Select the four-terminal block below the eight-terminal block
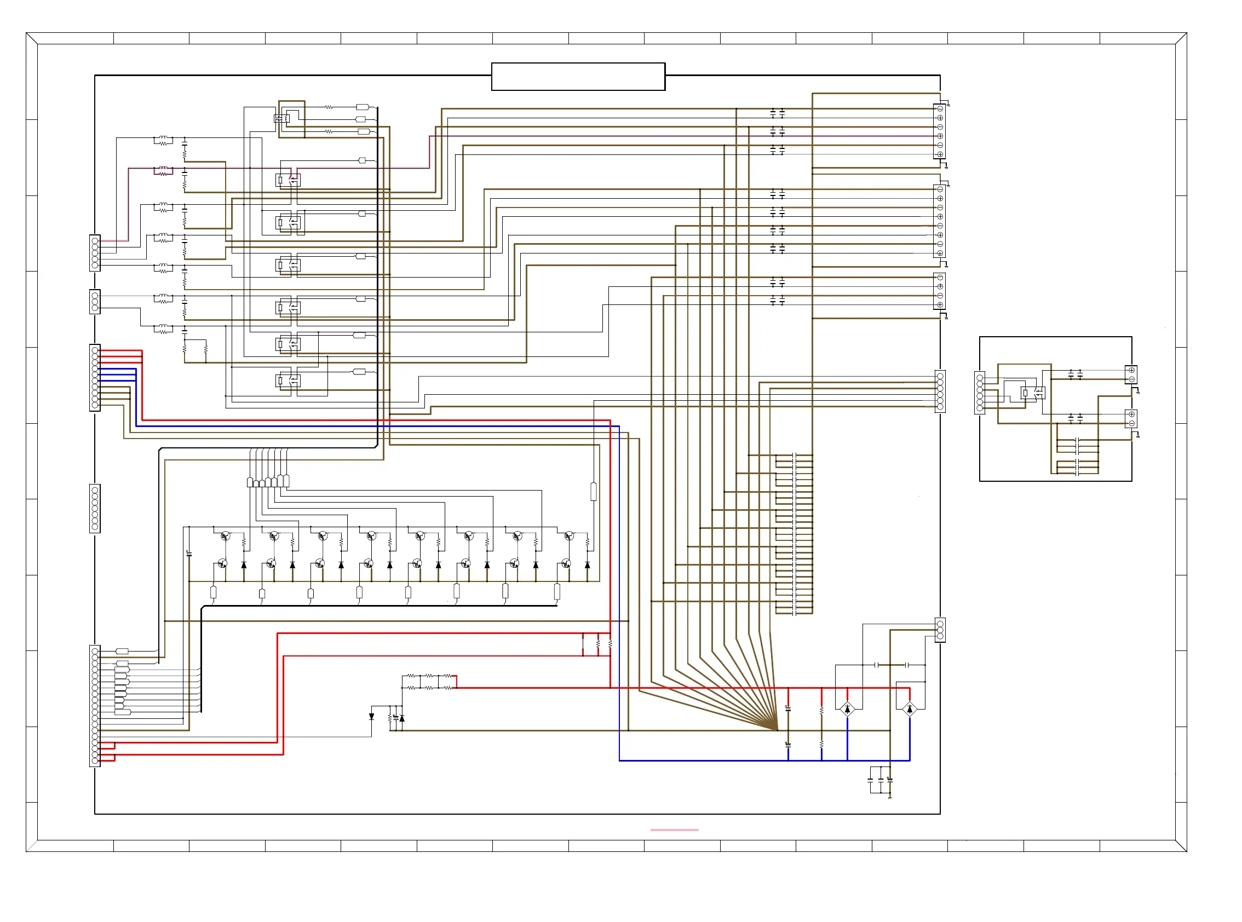 (940, 291)
